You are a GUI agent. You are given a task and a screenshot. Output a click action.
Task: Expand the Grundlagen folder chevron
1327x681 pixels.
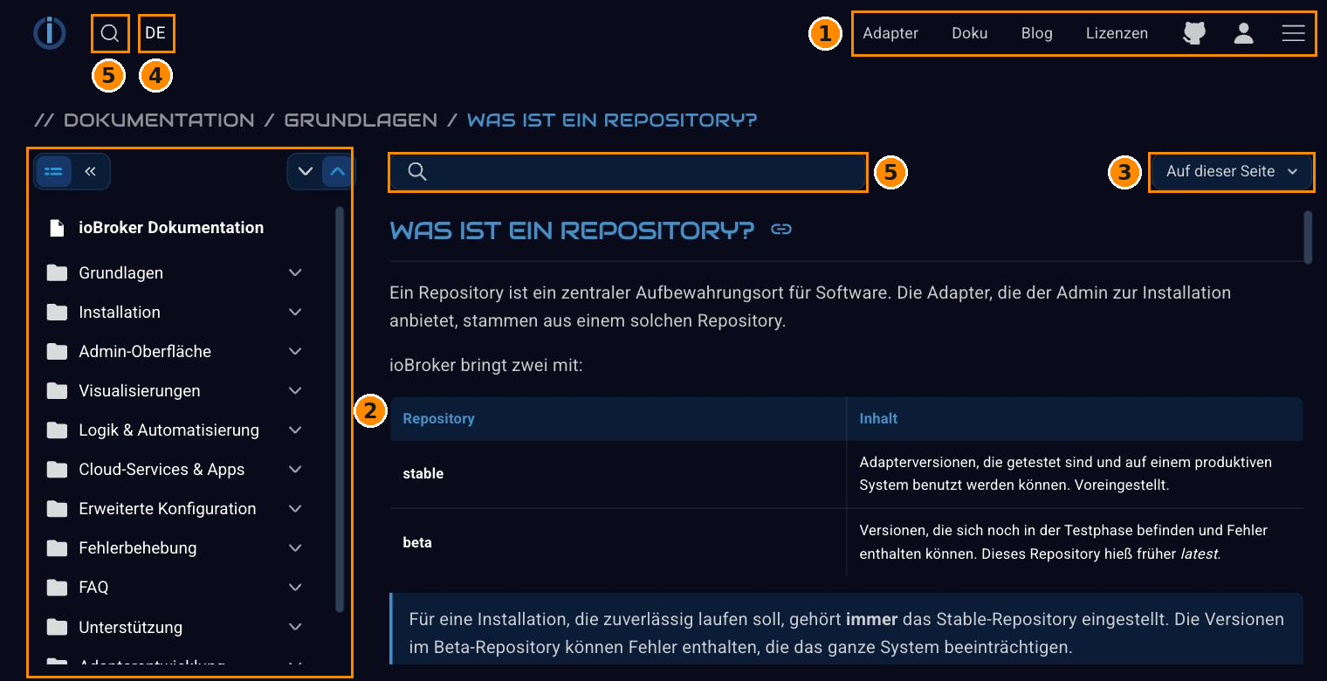click(295, 273)
